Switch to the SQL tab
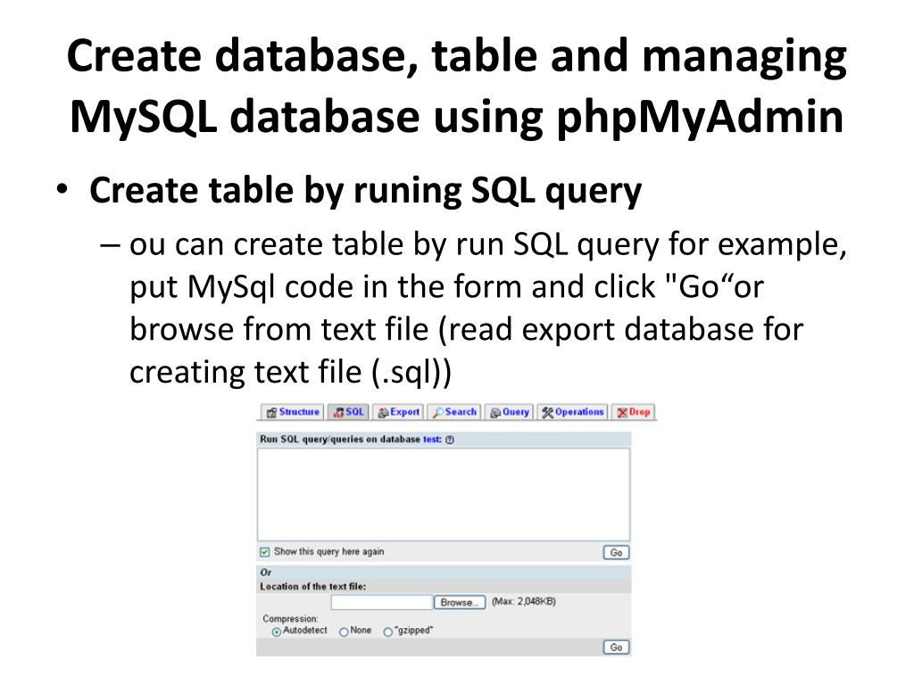 point(348,412)
